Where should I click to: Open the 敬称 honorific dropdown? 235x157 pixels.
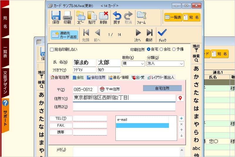click(133, 64)
